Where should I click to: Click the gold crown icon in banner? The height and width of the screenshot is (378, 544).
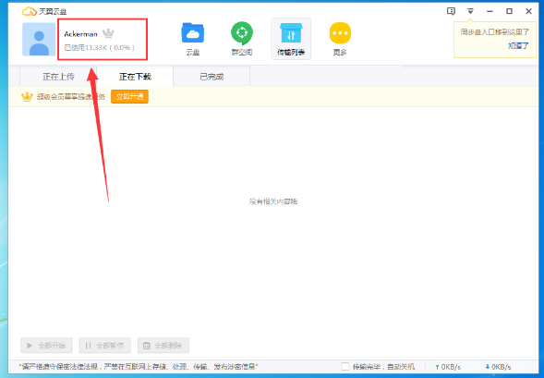pos(27,96)
